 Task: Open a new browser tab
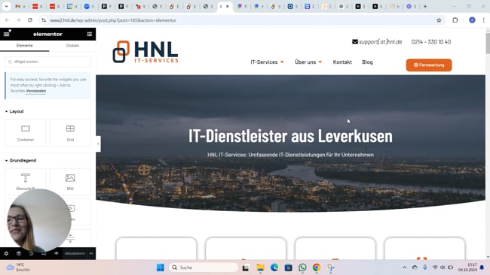point(425,6)
